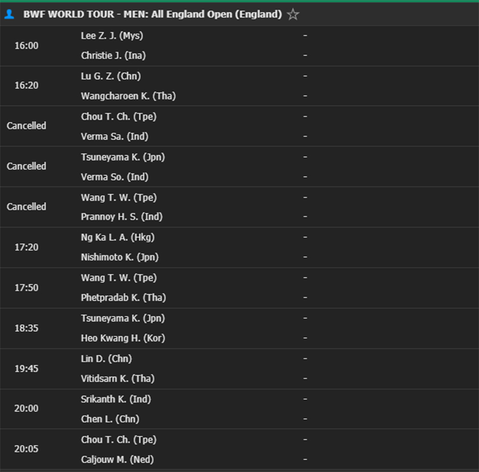Image resolution: width=479 pixels, height=472 pixels.
Task: Click the 16:00 match time
Action: coord(27,46)
